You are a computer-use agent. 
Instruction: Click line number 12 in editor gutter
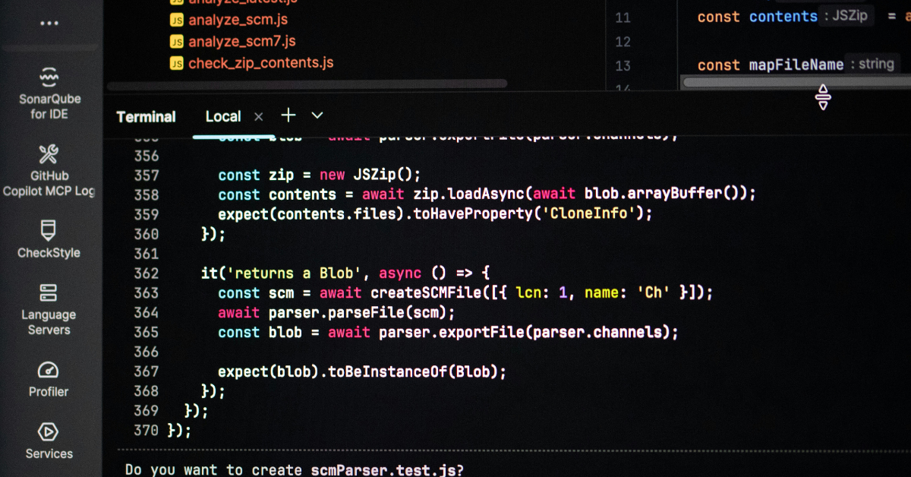[x=623, y=41]
